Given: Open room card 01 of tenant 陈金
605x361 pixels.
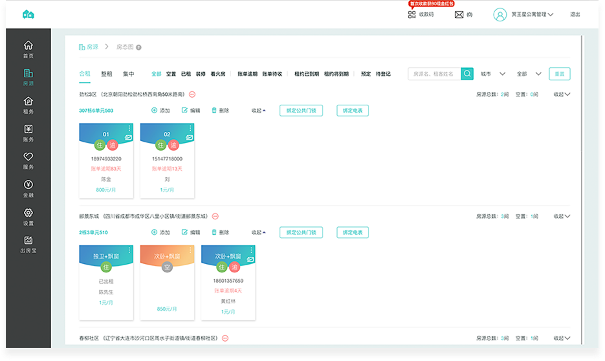Looking at the screenshot, I should coord(106,161).
